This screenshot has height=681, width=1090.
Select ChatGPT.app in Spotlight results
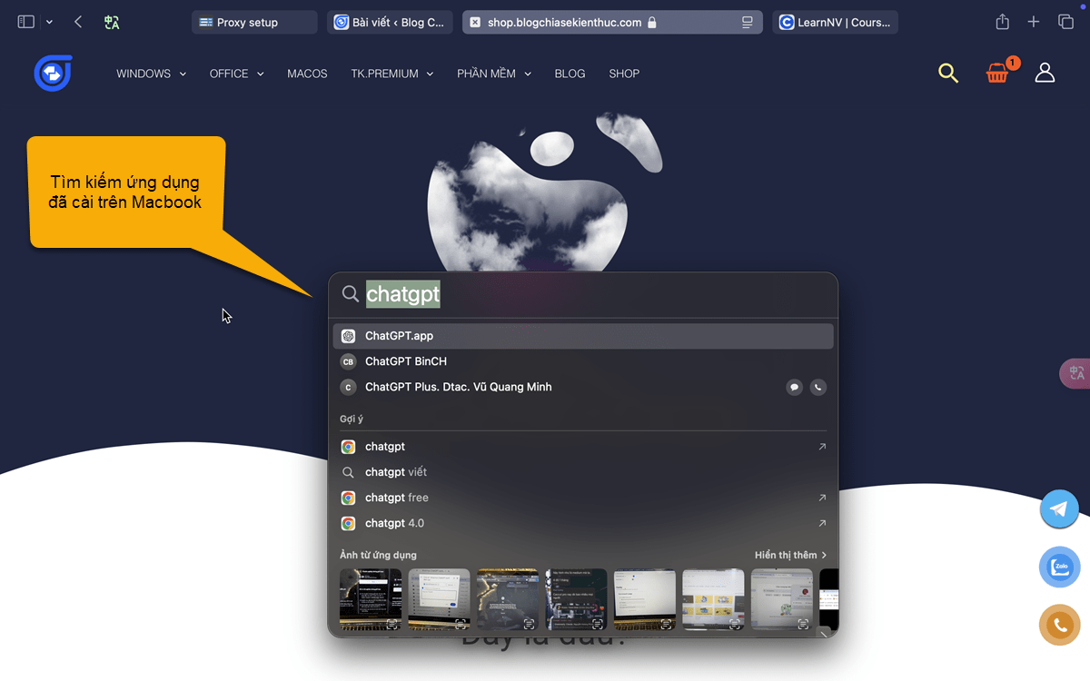(581, 336)
